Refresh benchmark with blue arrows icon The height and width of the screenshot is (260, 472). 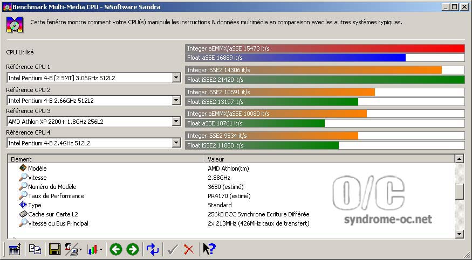coord(153,249)
